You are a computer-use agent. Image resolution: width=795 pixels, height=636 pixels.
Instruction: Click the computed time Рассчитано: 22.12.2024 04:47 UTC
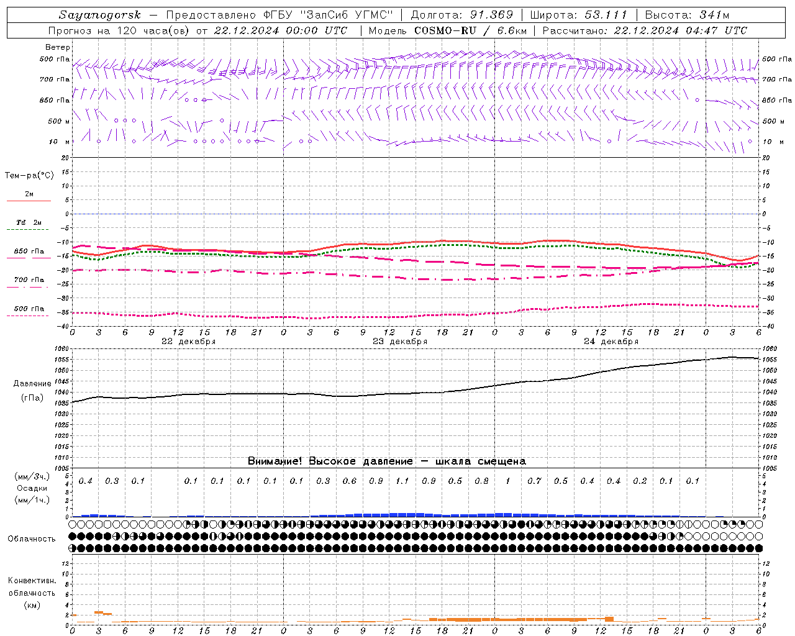645,30
